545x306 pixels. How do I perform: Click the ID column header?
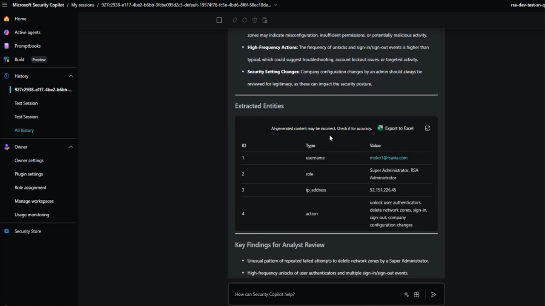click(x=244, y=145)
